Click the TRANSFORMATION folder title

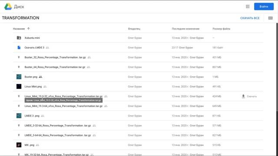(20, 18)
